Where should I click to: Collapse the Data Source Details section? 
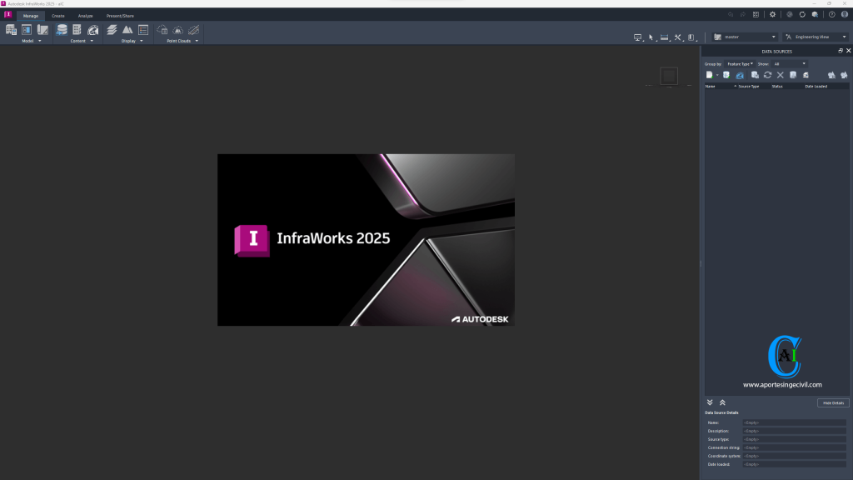(721, 402)
